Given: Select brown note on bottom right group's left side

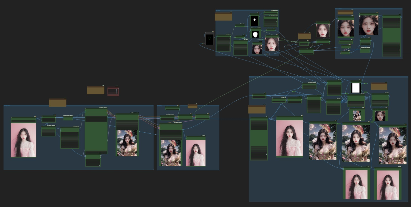Looking at the screenshot, I should [x=257, y=110].
